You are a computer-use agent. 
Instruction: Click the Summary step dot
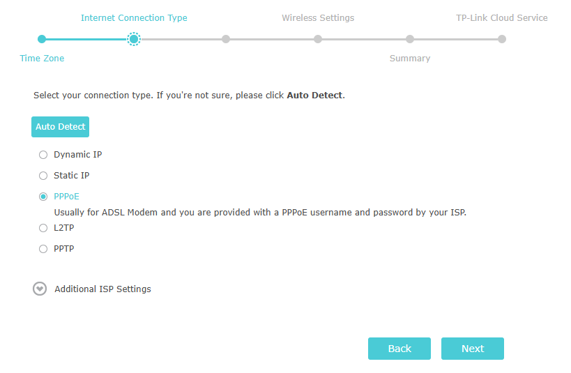410,39
